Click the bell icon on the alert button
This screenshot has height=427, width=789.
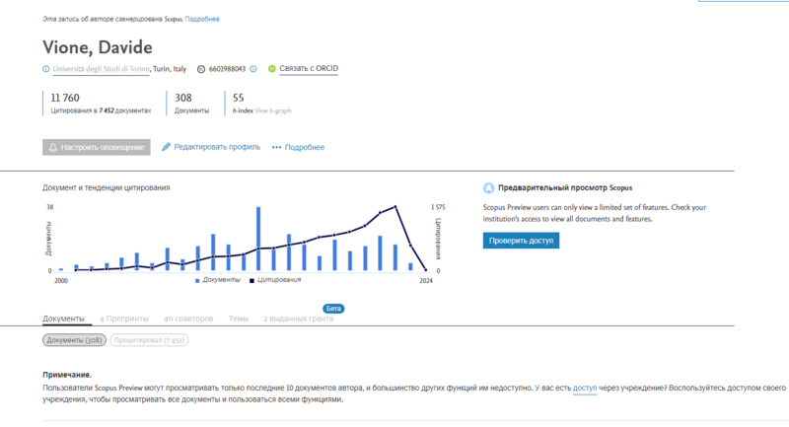tap(52, 147)
